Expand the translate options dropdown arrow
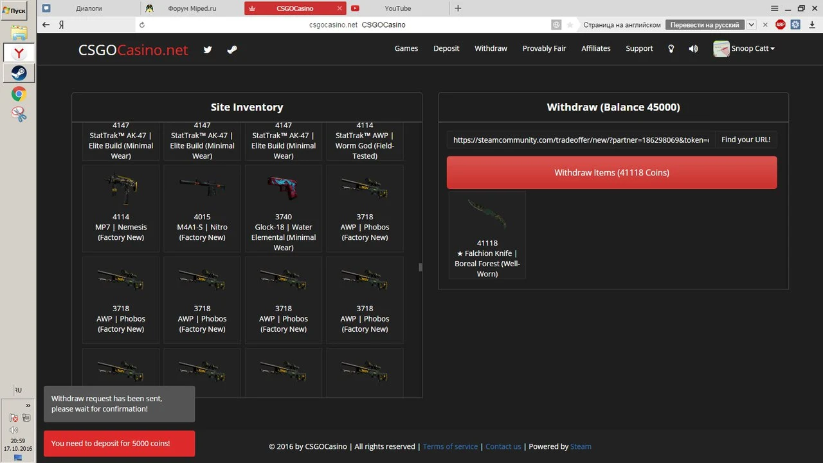 (751, 24)
